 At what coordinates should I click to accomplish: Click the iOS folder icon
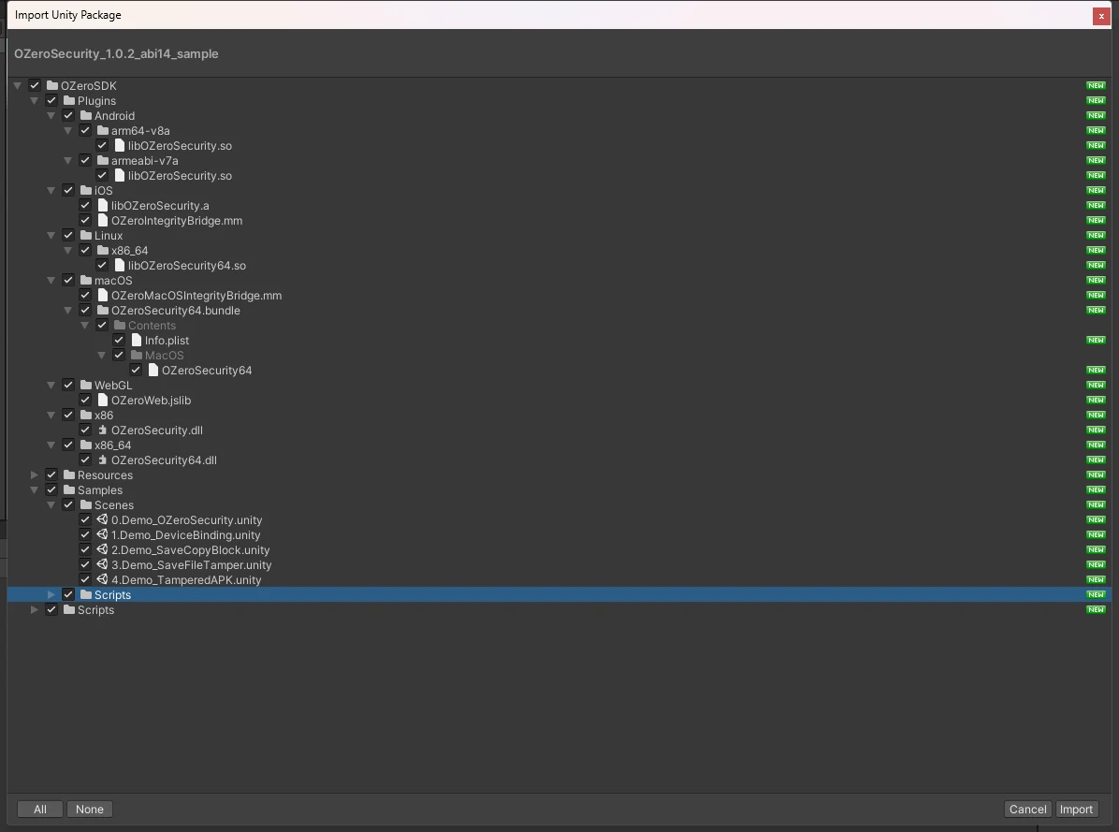(86, 191)
